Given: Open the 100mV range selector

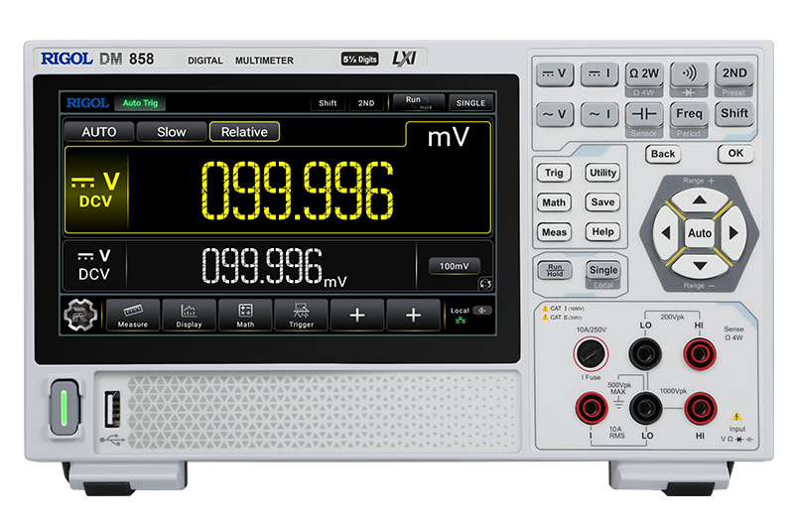Looking at the screenshot, I should click(x=455, y=266).
